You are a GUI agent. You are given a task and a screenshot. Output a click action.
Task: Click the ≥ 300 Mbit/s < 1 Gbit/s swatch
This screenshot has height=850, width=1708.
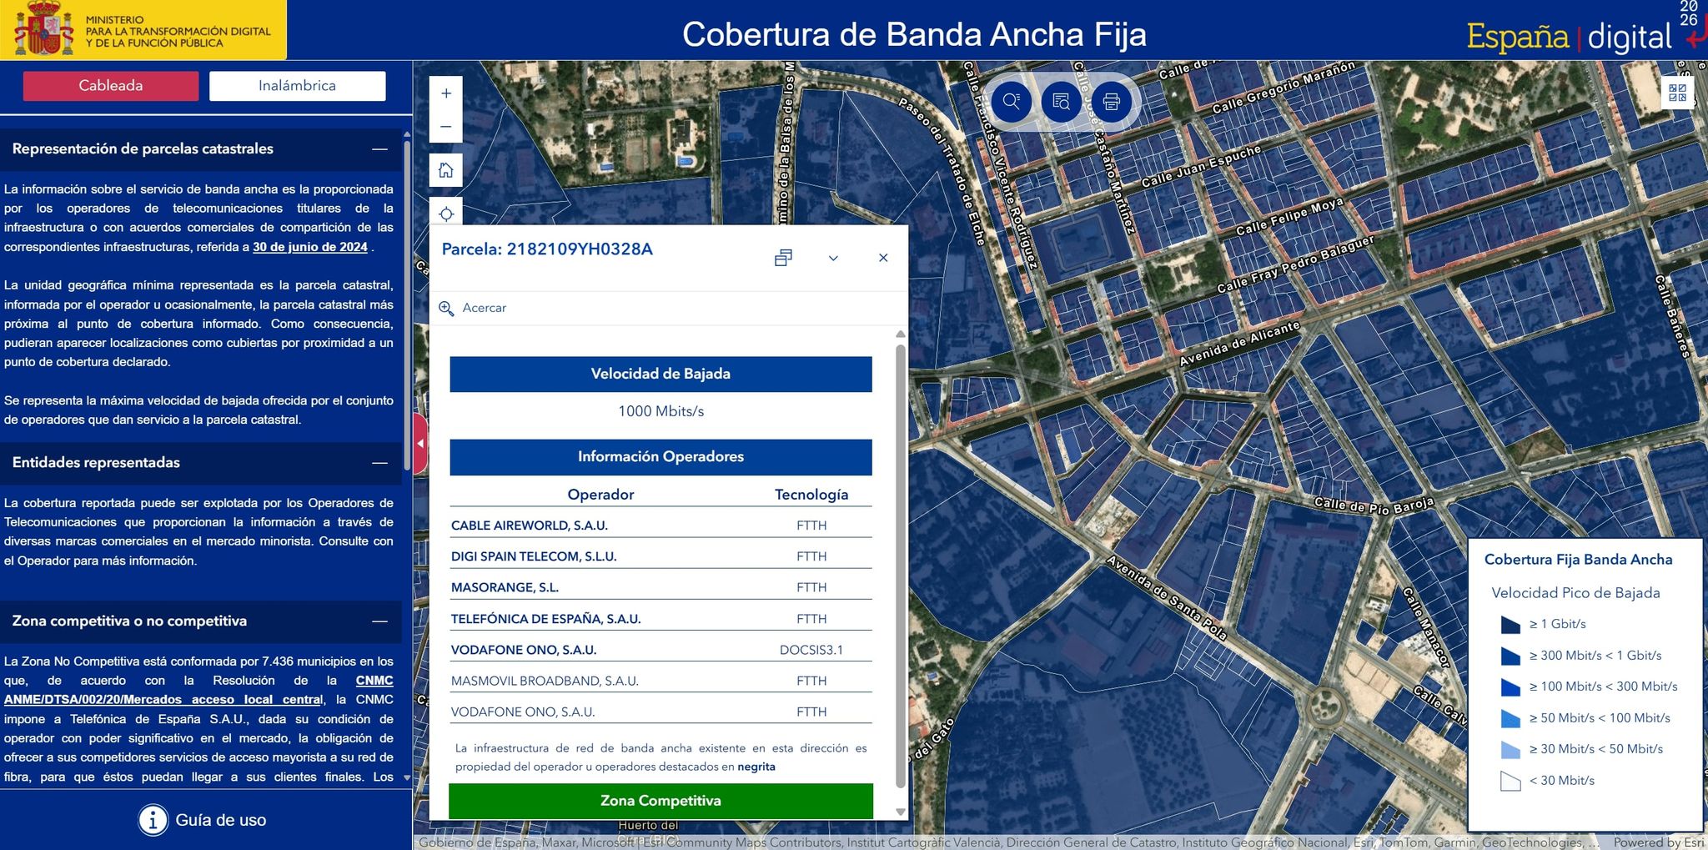click(1510, 656)
